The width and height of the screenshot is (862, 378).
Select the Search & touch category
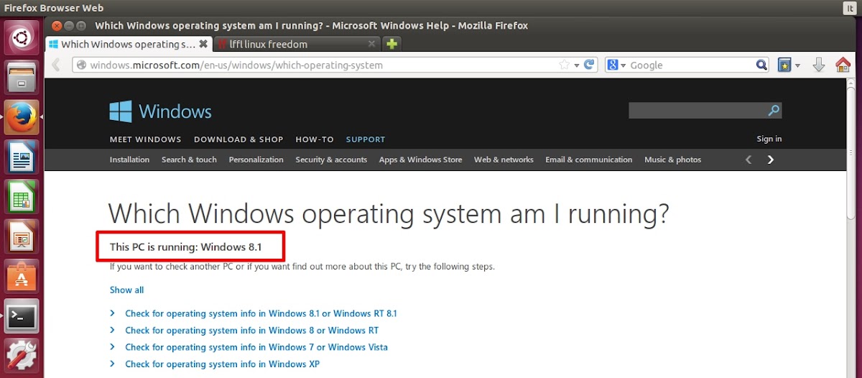point(189,160)
